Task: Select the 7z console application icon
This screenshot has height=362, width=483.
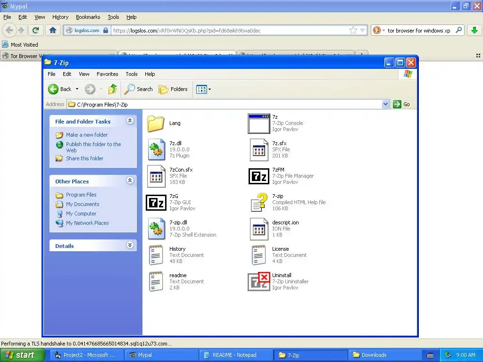Action: click(x=259, y=123)
